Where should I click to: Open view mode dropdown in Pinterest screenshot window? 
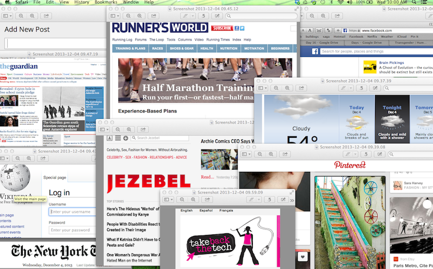point(246,154)
